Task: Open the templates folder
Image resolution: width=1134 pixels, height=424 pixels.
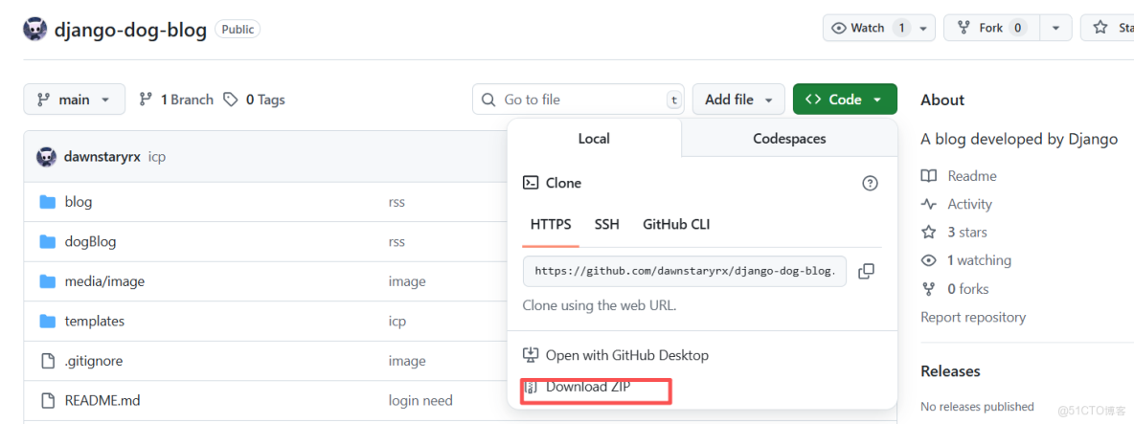Action: [x=94, y=322]
